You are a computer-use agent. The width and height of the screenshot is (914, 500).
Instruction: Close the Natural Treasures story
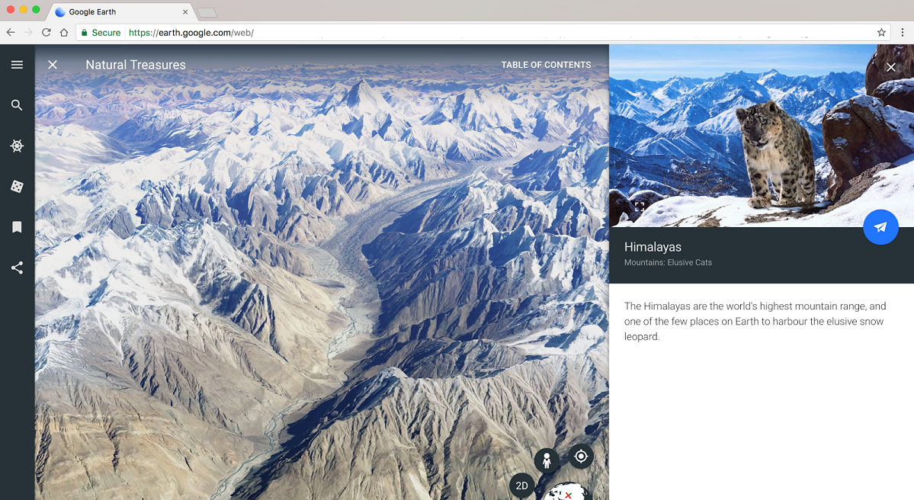point(53,65)
